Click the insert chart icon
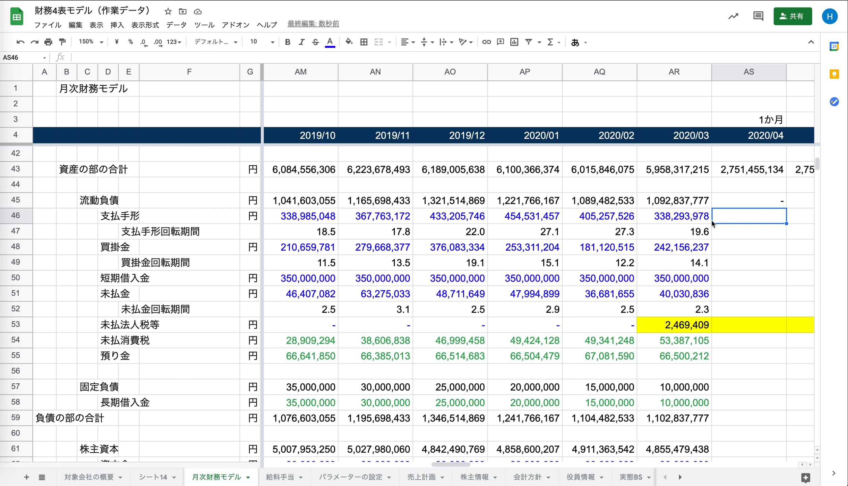This screenshot has width=848, height=486. click(x=514, y=42)
